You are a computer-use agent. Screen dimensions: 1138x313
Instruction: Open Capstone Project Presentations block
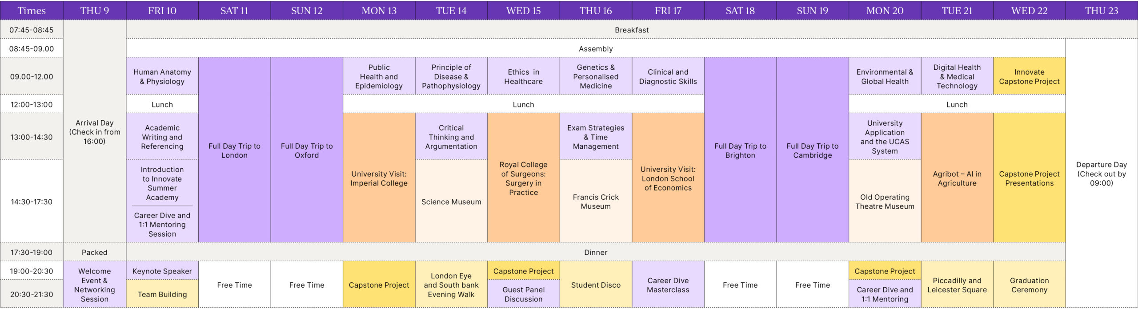(1029, 178)
